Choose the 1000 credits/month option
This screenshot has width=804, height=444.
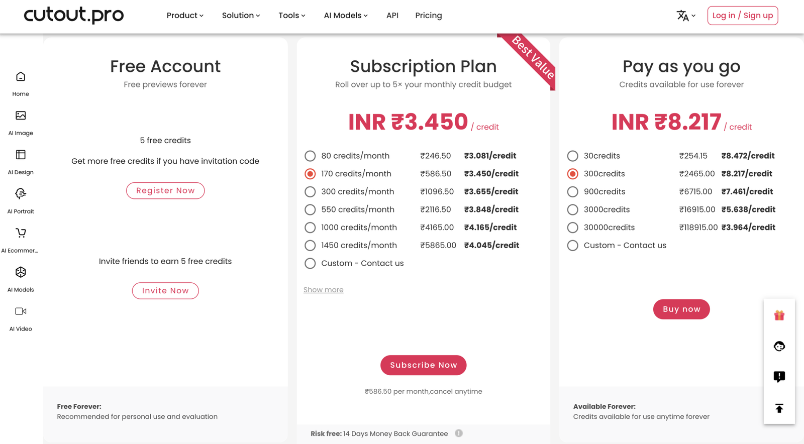[310, 228]
